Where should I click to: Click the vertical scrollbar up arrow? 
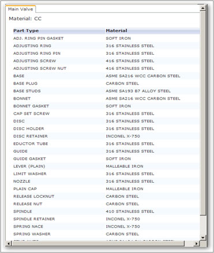(x=202, y=8)
